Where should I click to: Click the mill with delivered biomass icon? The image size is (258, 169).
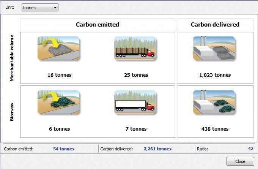click(214, 102)
